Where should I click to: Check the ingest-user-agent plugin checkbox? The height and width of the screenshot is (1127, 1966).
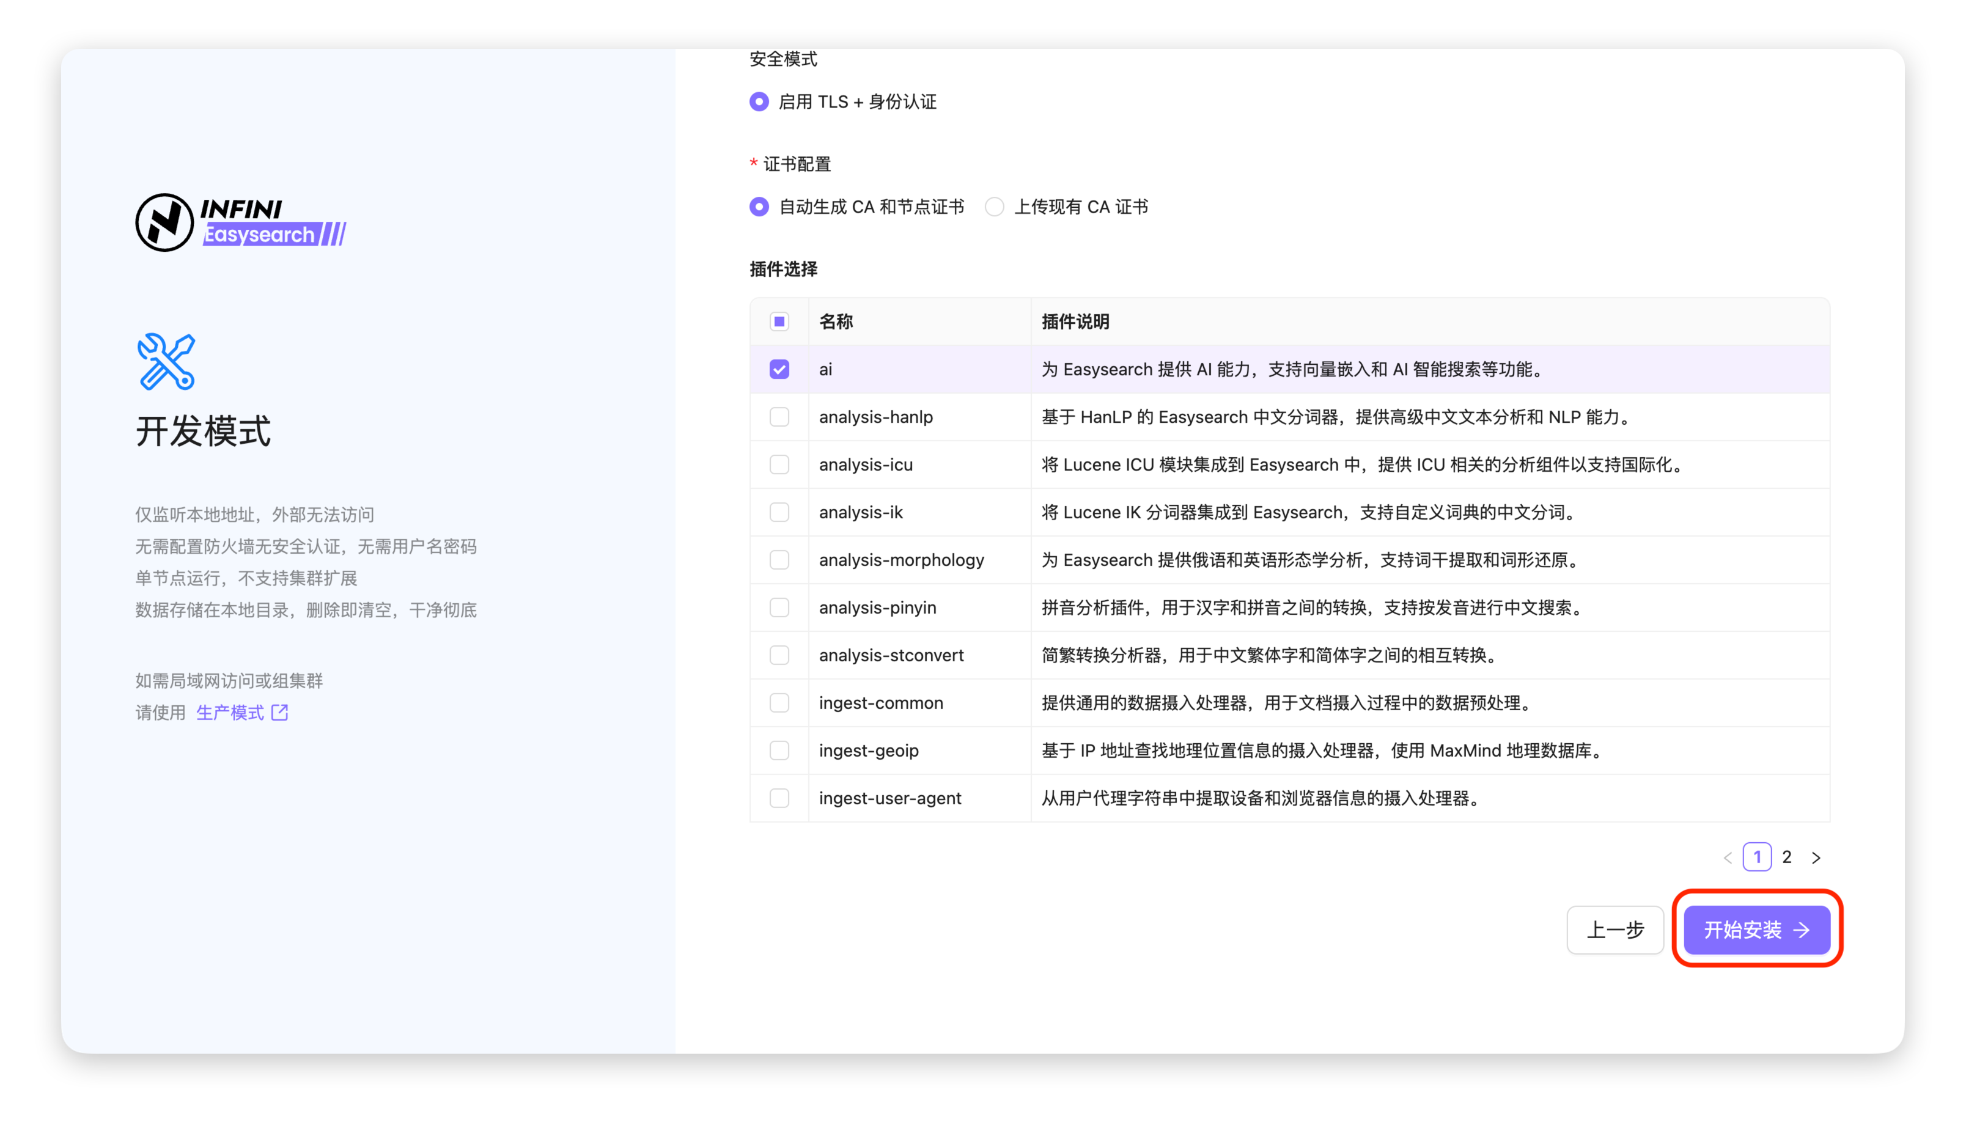pos(779,798)
